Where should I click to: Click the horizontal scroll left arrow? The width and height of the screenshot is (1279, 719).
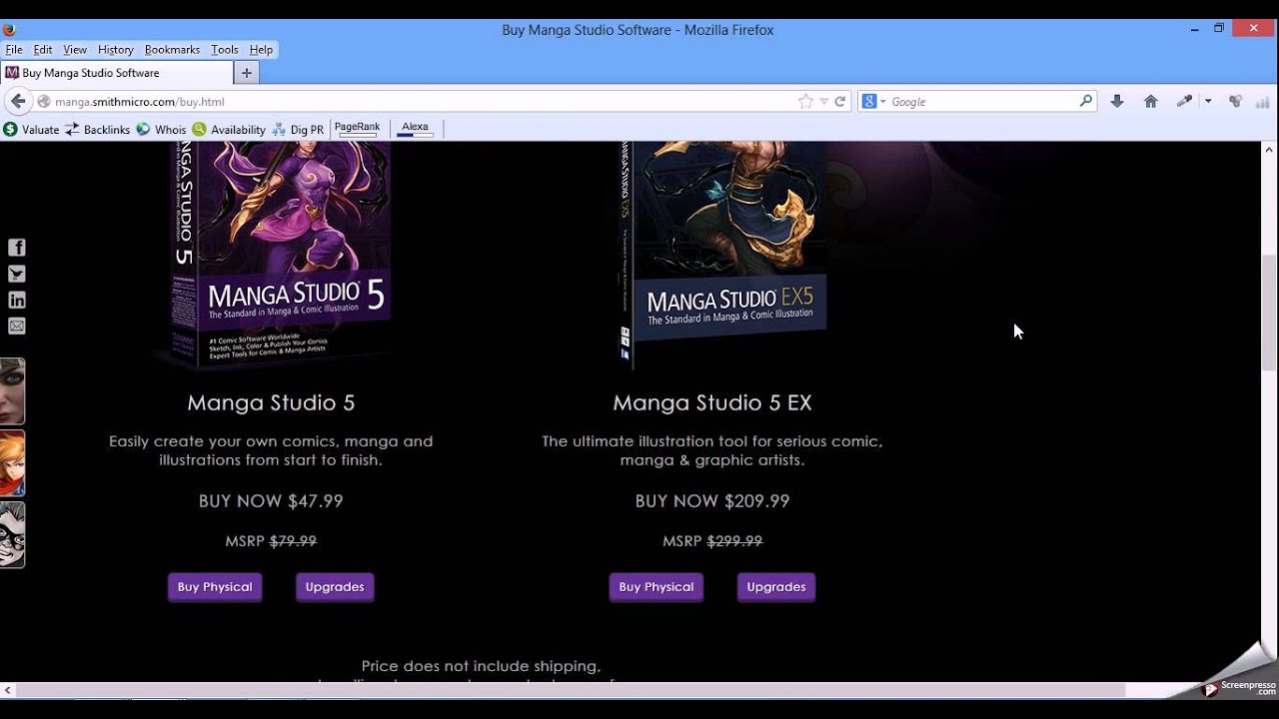[8, 690]
